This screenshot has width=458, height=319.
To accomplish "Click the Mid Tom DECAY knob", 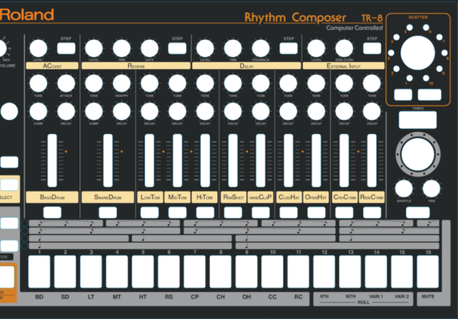I will 177,111.
